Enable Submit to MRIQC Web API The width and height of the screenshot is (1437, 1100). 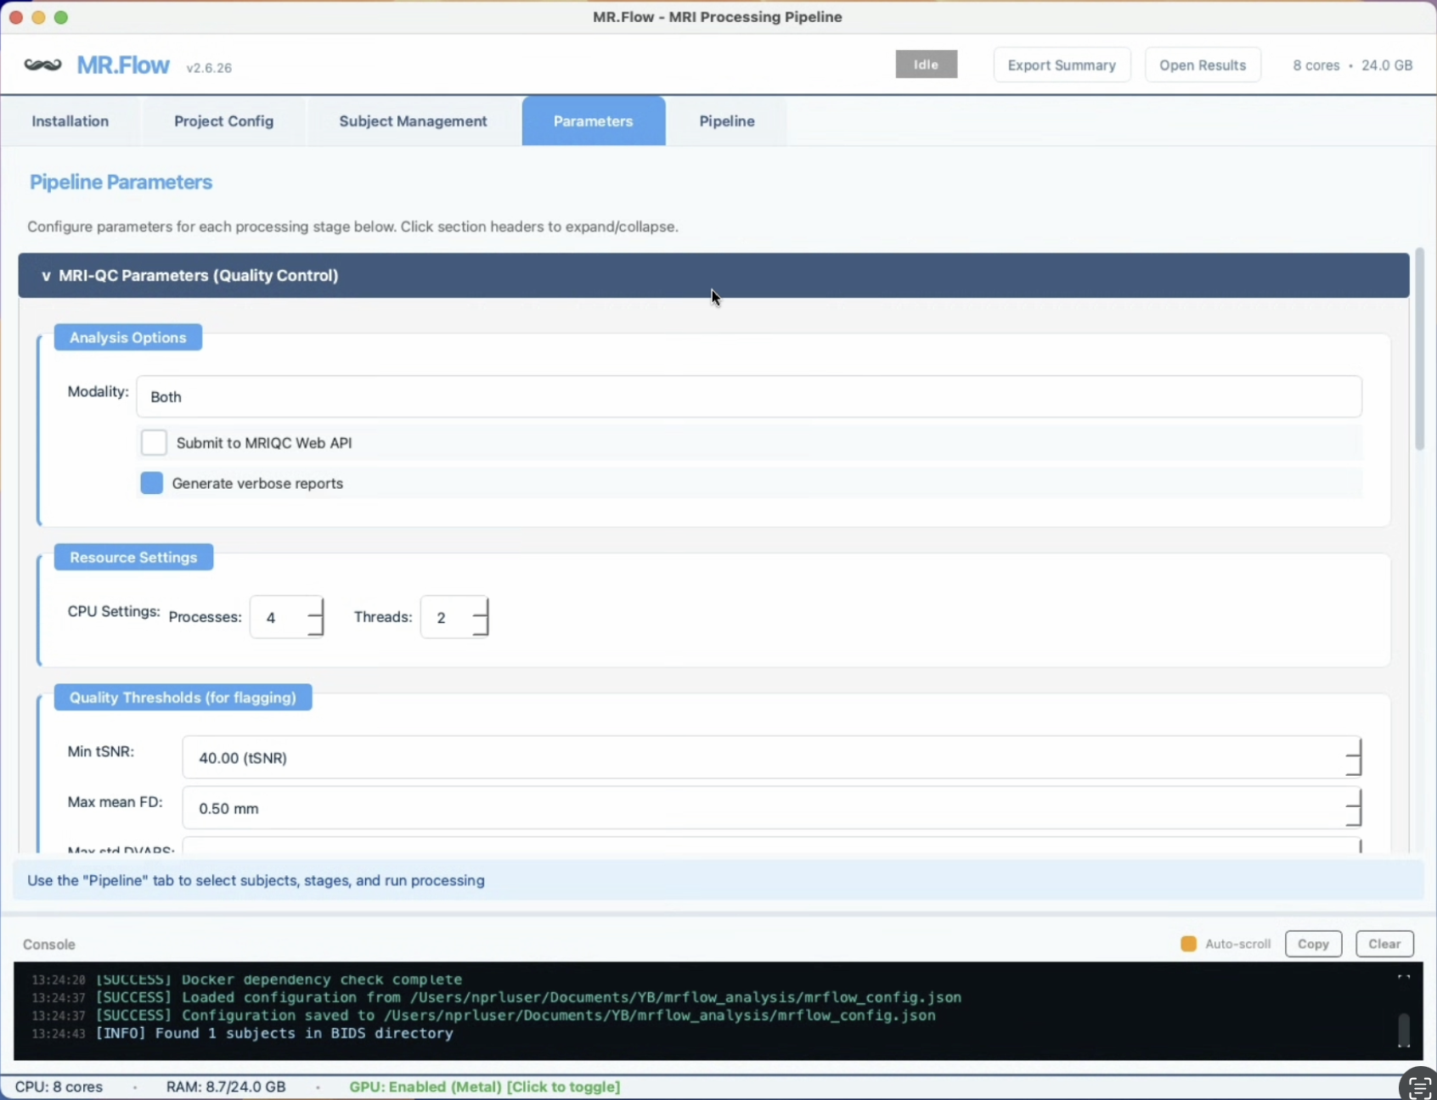click(153, 442)
